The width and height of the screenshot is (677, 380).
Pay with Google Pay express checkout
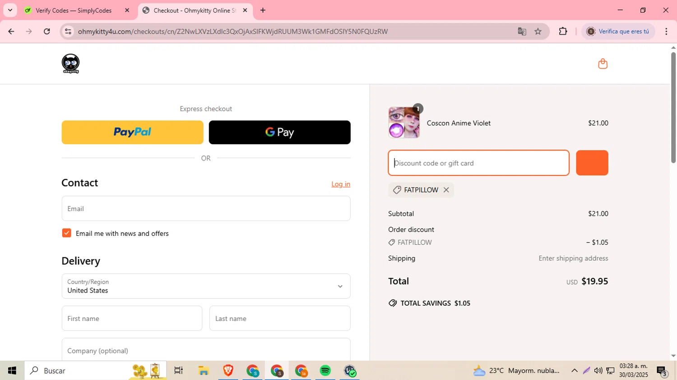point(279,132)
